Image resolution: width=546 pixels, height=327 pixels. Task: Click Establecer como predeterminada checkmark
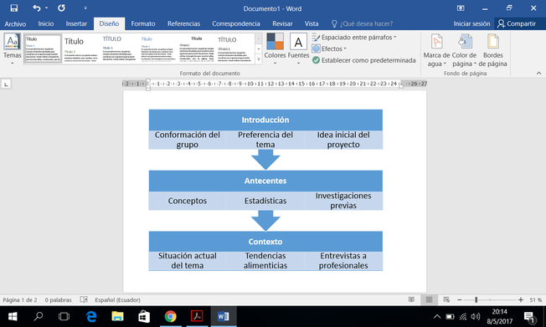click(364, 60)
